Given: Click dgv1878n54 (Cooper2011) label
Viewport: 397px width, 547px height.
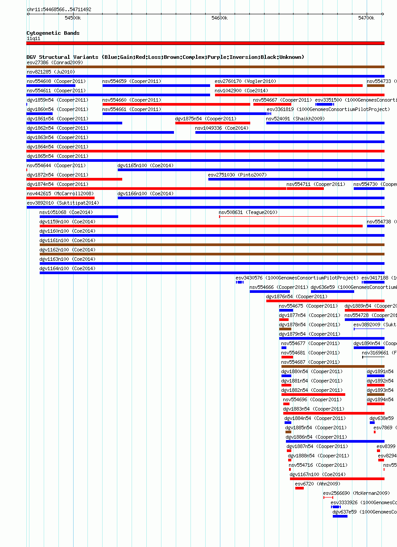Looking at the screenshot, I should coord(310,325).
